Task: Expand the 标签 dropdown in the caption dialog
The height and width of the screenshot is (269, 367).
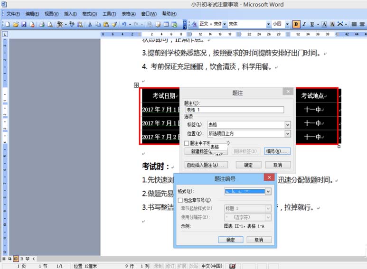Action: tap(288, 125)
